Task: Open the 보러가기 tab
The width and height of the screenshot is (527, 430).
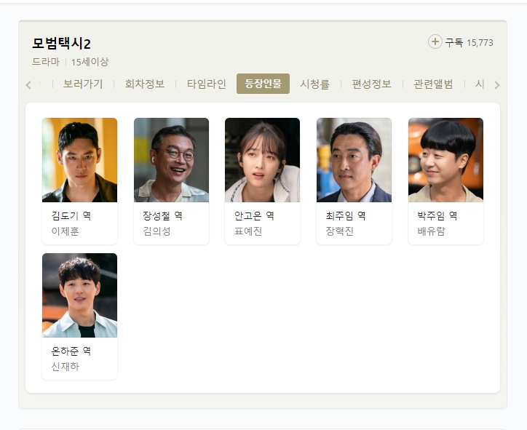Action: coord(83,84)
